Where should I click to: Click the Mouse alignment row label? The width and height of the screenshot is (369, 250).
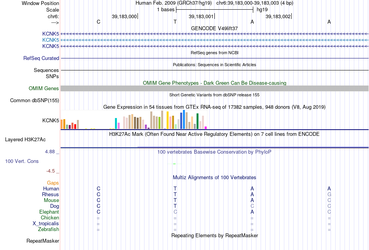click(x=51, y=200)
